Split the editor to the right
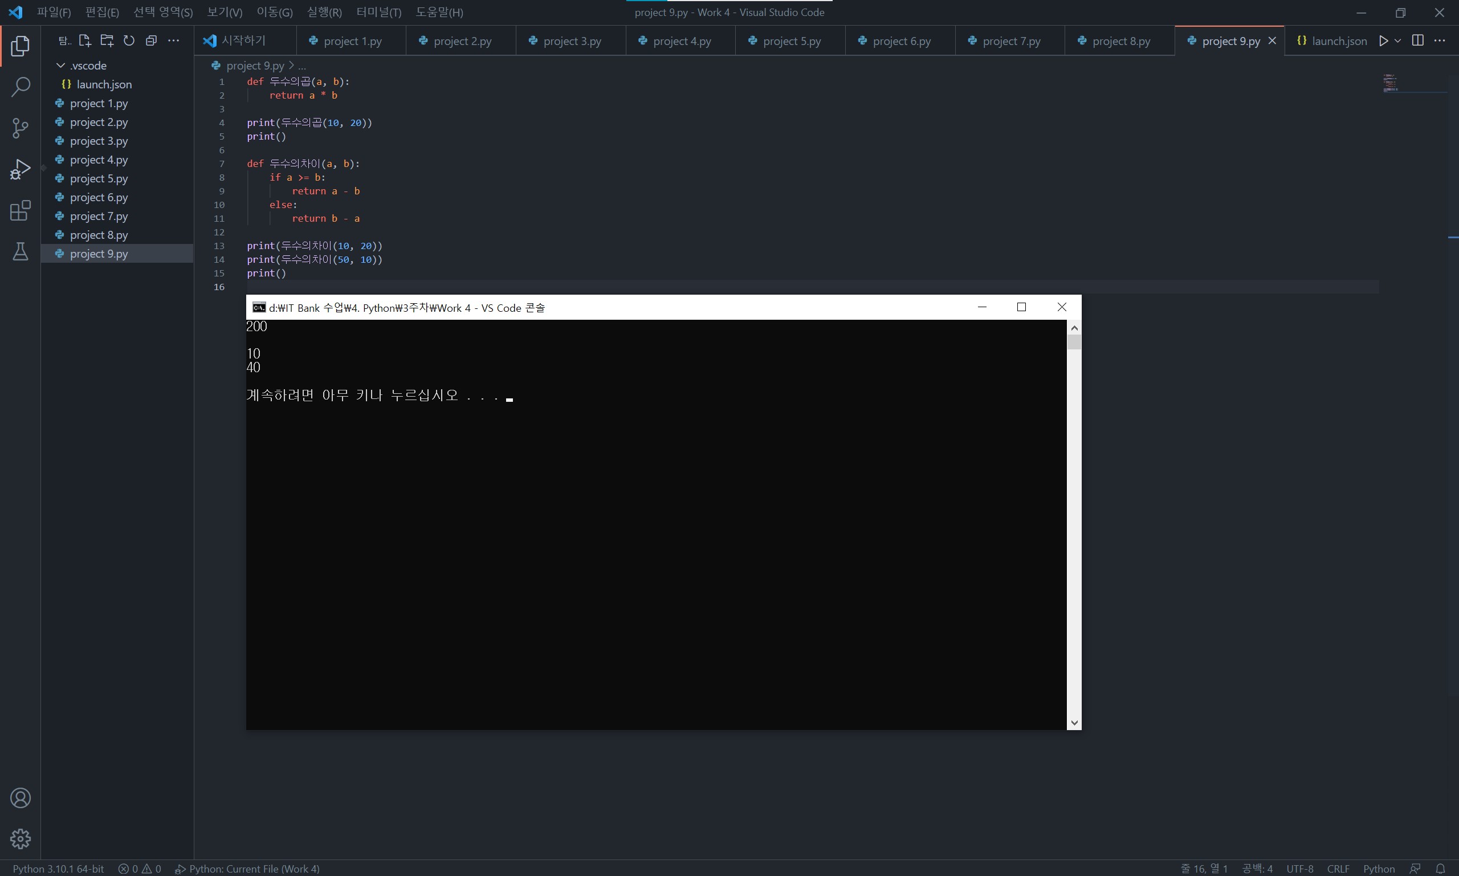The height and width of the screenshot is (876, 1459). point(1418,40)
